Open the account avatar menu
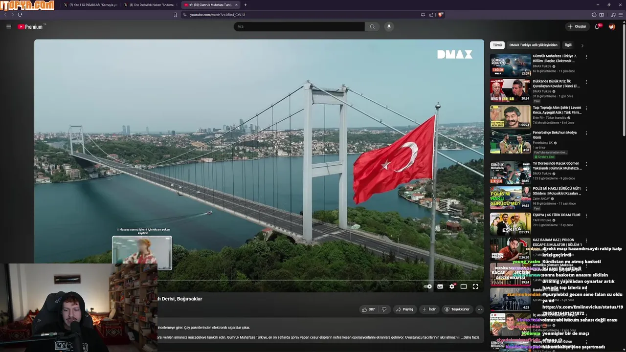This screenshot has width=626, height=352. coord(612,26)
